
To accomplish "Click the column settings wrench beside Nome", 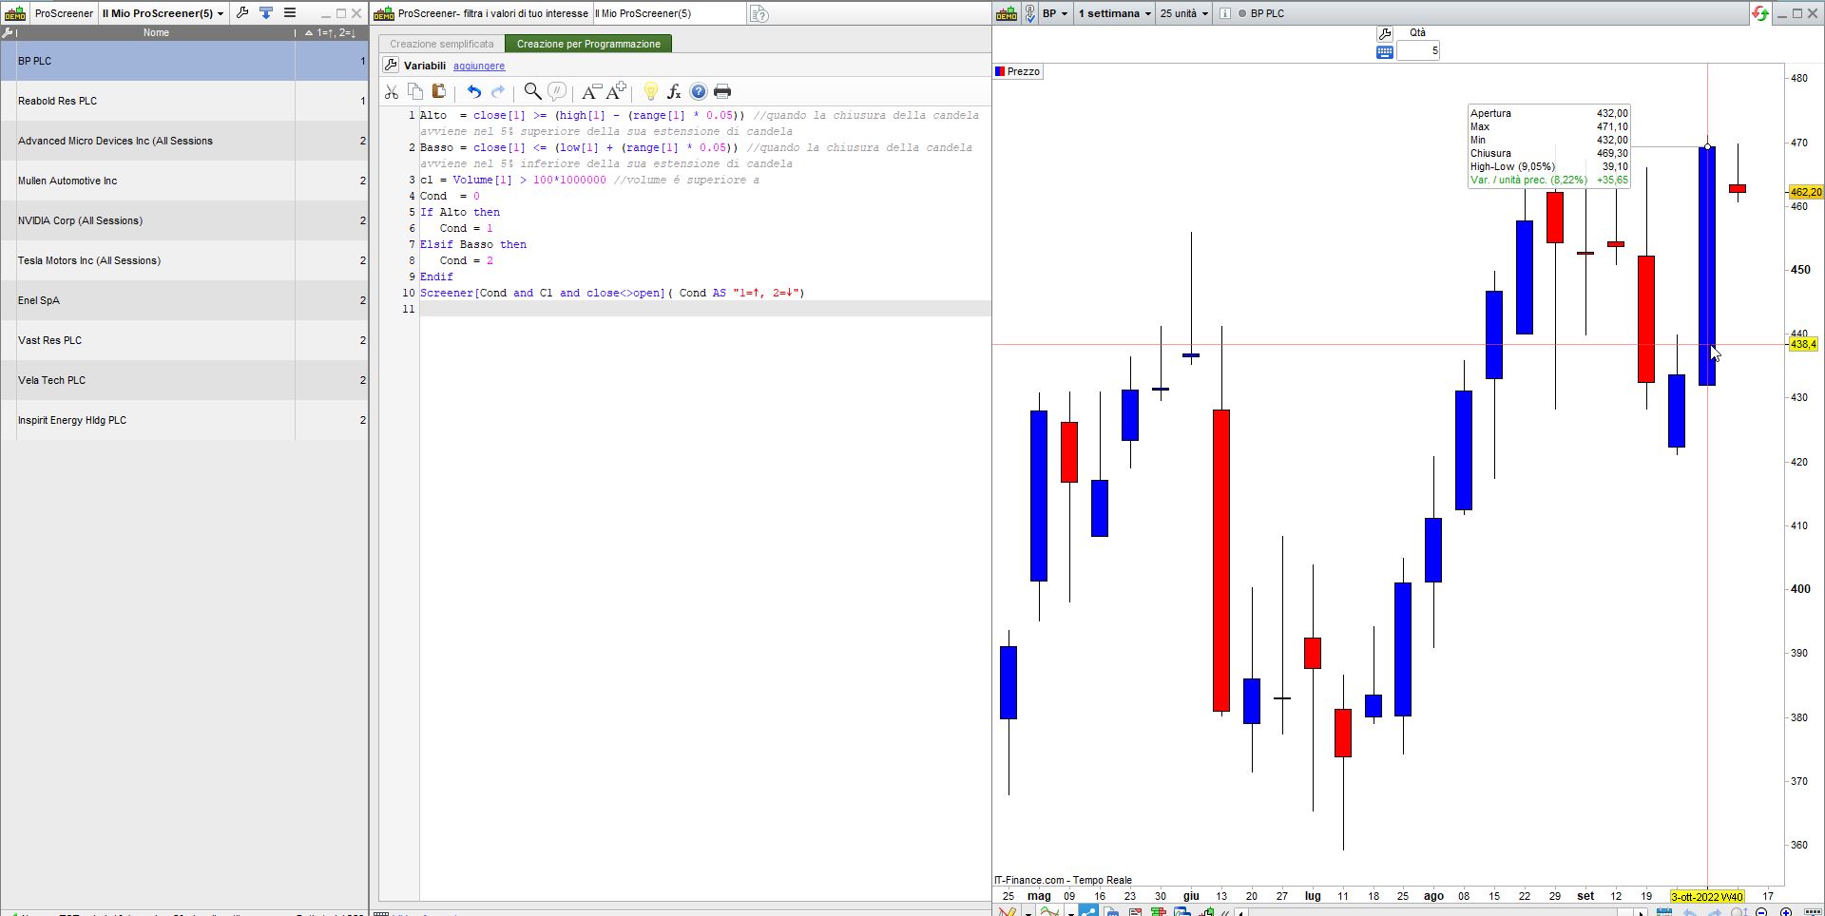I will [x=8, y=33].
